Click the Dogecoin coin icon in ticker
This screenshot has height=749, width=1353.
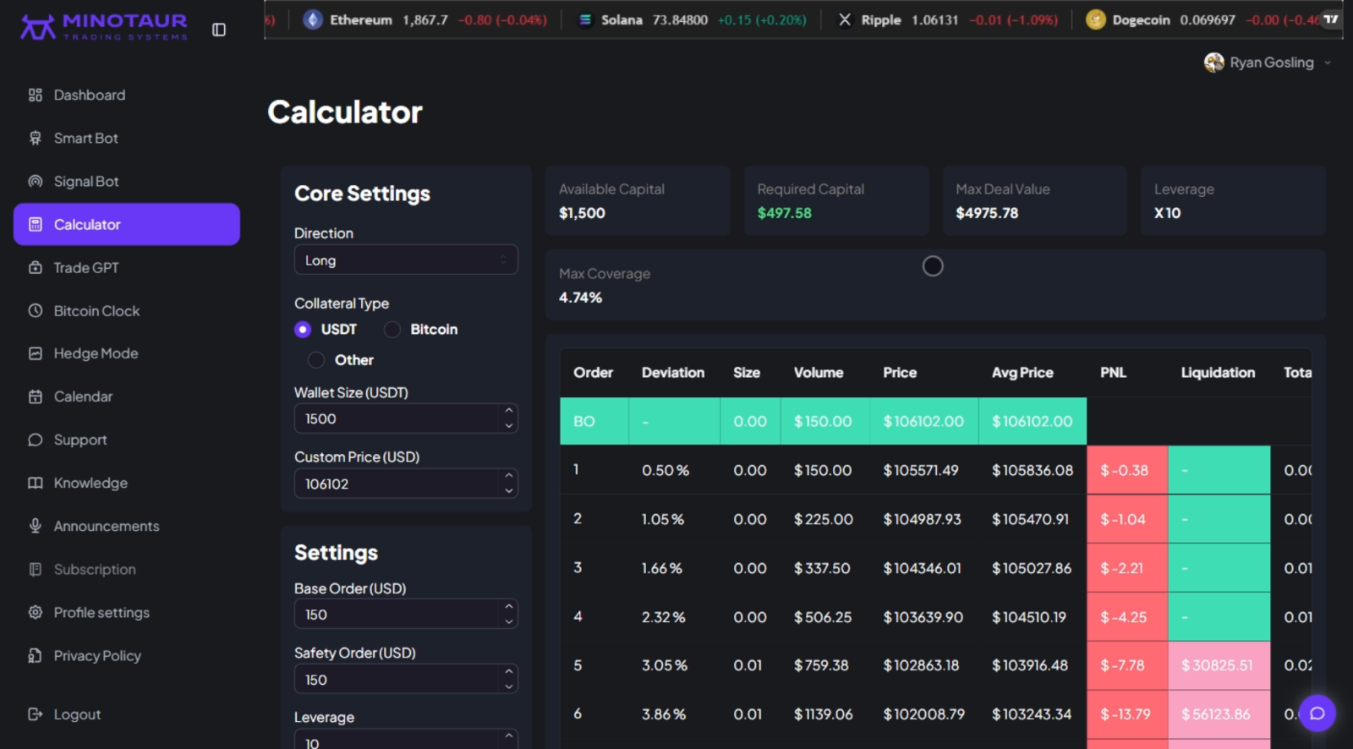click(x=1096, y=19)
